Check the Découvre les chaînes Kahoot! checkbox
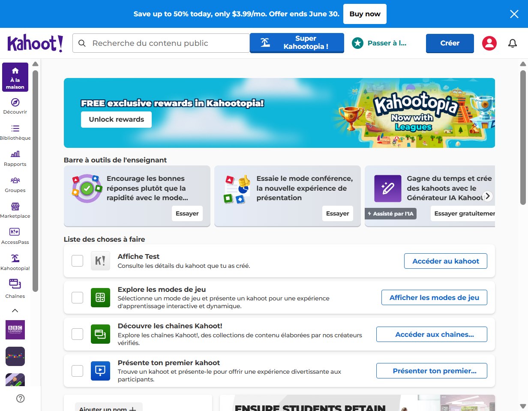Image resolution: width=528 pixels, height=411 pixels. tap(77, 334)
